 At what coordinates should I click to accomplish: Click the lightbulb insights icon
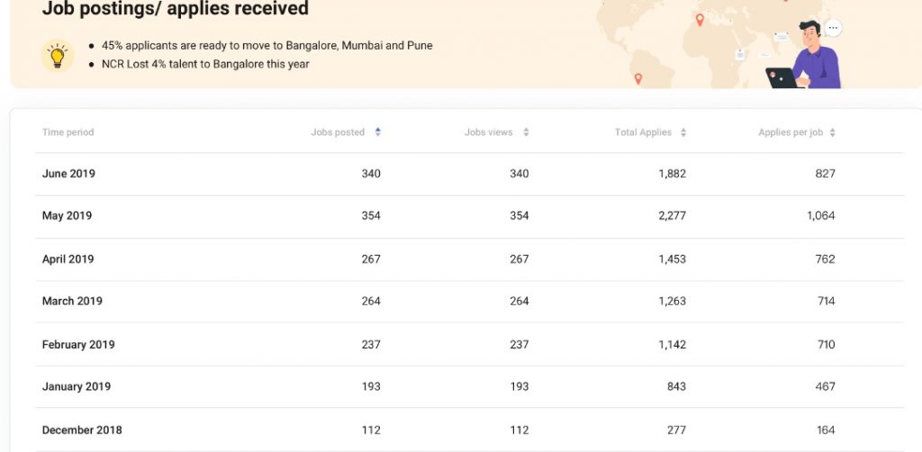click(x=57, y=56)
